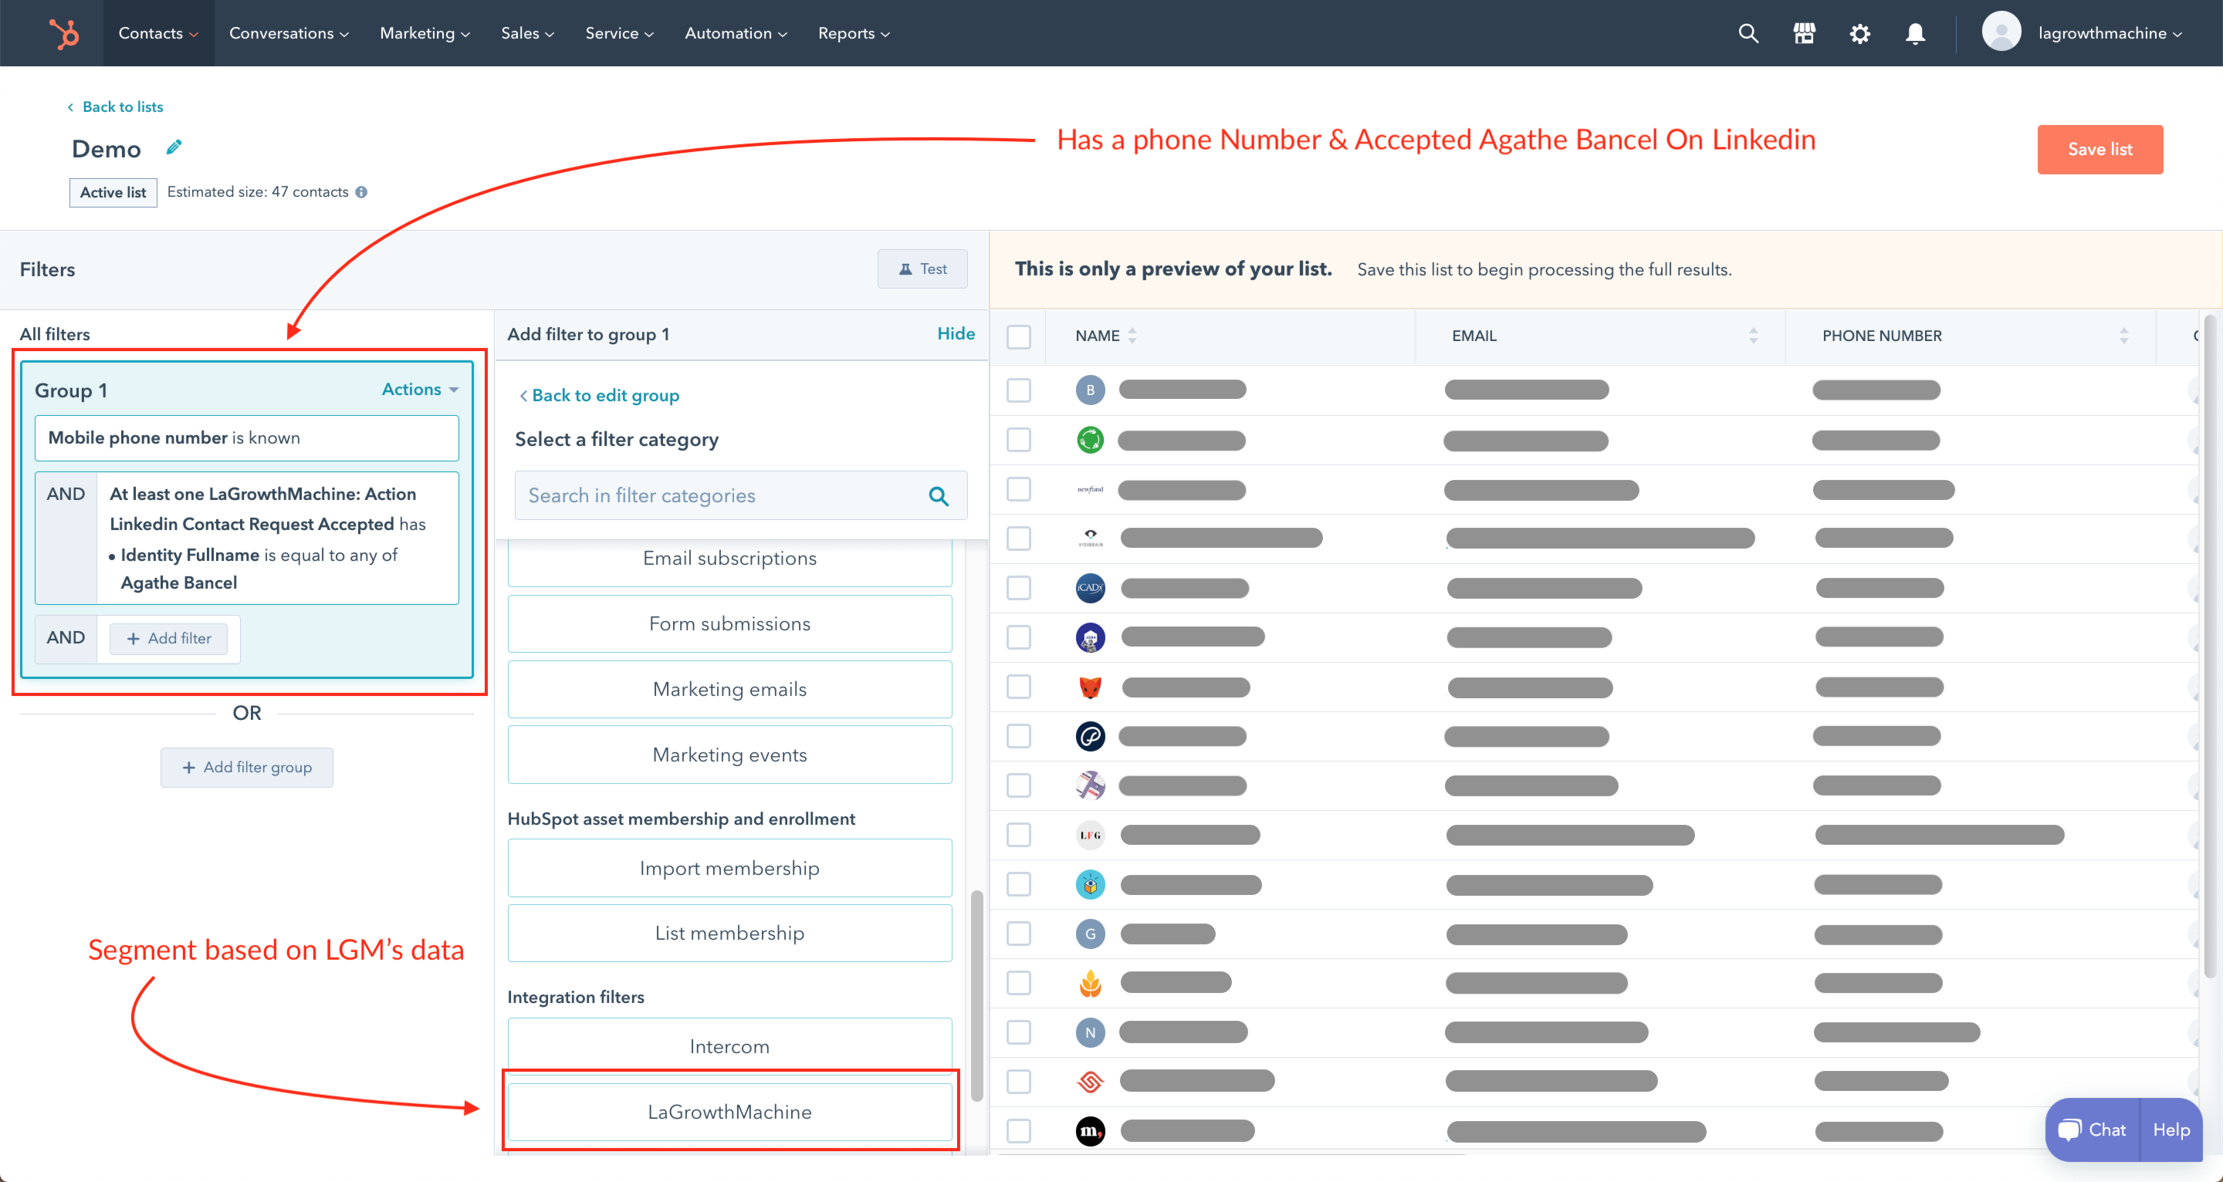Click the HubSpot sprocket logo

[x=64, y=34]
